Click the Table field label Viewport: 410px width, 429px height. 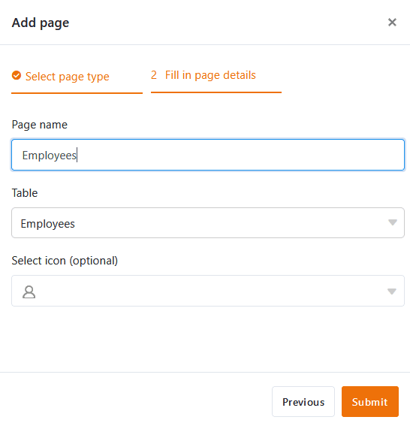click(x=25, y=193)
